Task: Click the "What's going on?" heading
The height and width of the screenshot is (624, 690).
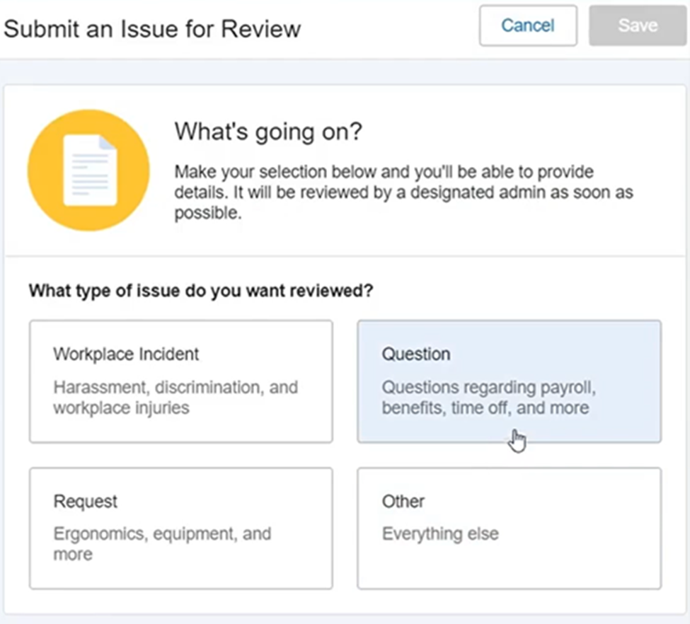Action: 268,132
